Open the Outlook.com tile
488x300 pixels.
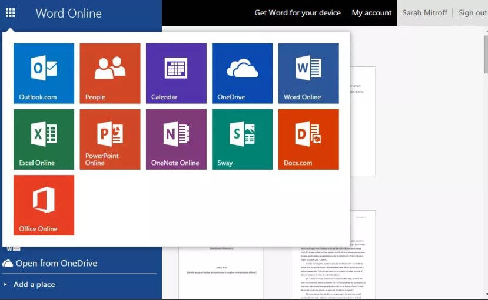click(x=44, y=73)
